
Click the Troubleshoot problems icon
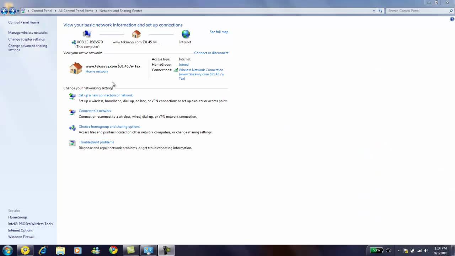(x=72, y=143)
